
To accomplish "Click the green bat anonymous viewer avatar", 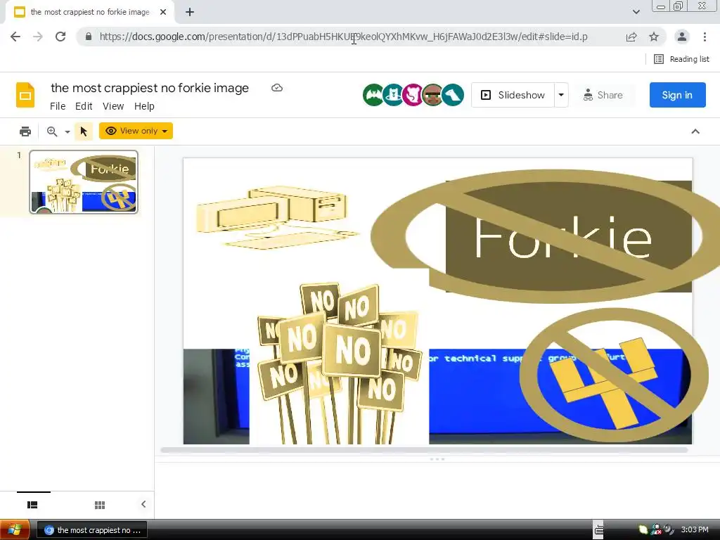I will point(373,95).
